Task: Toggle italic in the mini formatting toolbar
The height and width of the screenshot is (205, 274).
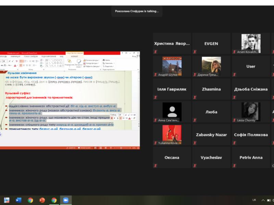Action: tap(115, 118)
